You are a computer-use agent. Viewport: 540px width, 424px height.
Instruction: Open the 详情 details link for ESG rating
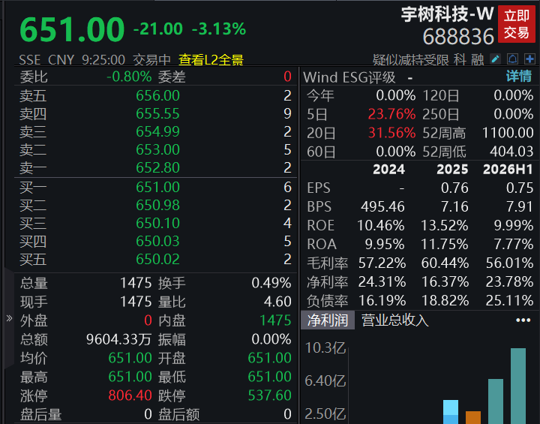[x=519, y=77]
